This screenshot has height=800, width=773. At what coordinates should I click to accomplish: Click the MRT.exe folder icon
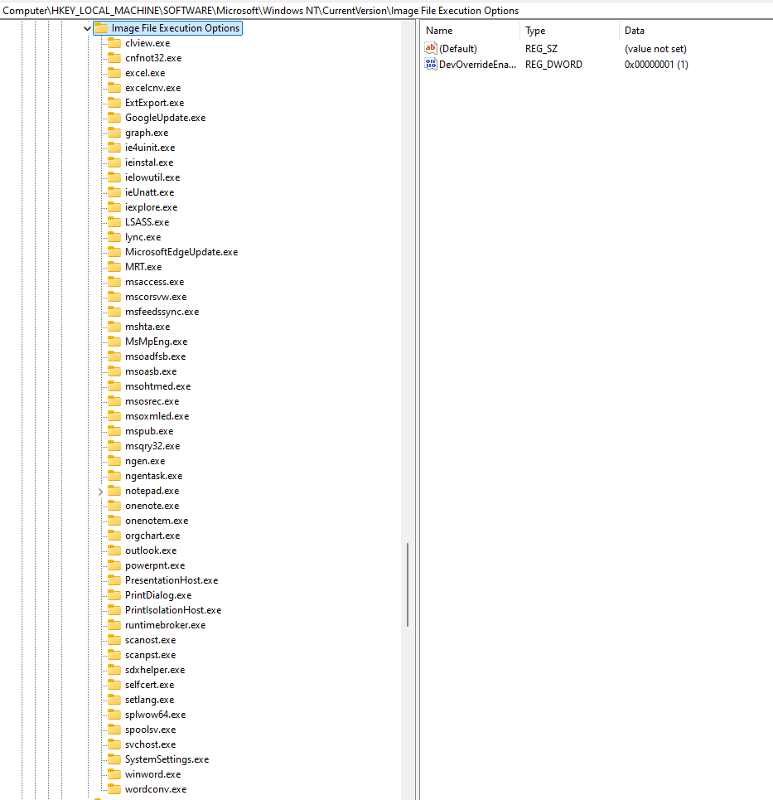pos(114,267)
